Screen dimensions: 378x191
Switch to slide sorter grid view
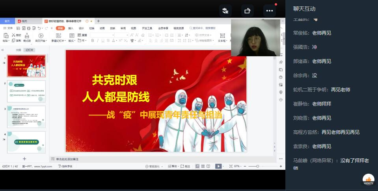coord(203,166)
